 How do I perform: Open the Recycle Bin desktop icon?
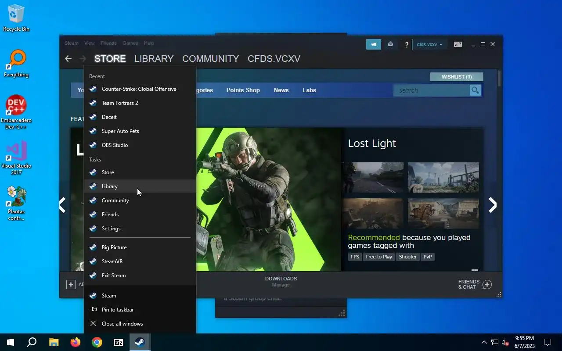coord(16,18)
